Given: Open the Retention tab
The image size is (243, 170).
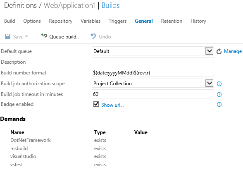Looking at the screenshot, I should click(x=172, y=21).
